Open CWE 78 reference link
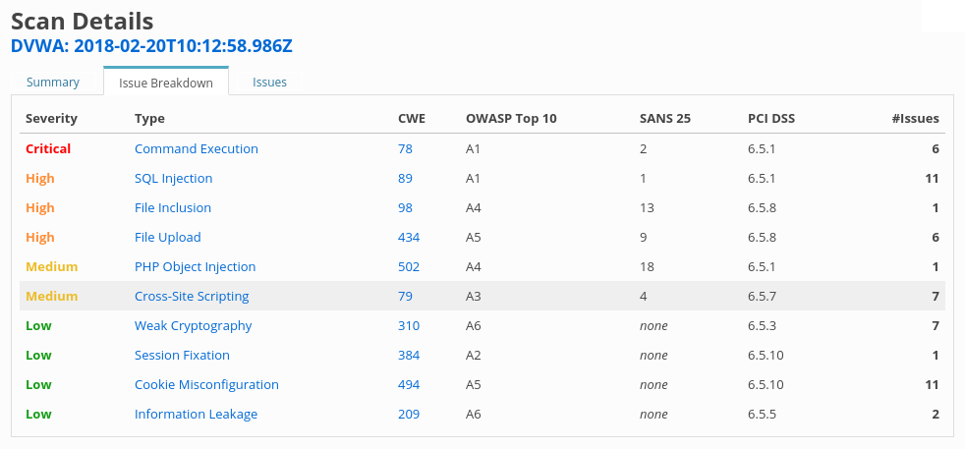 point(405,148)
